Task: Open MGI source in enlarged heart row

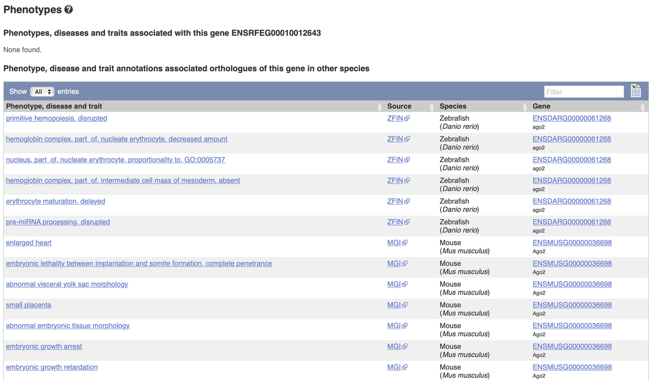Action: 397,242
